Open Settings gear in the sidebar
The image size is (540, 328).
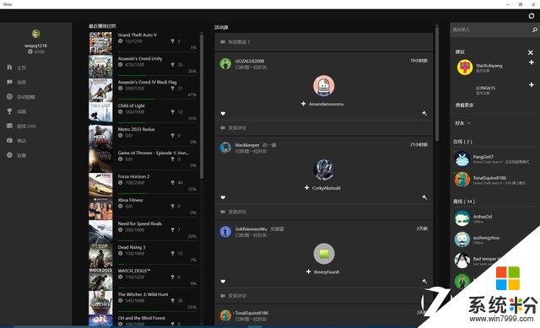coord(17,155)
